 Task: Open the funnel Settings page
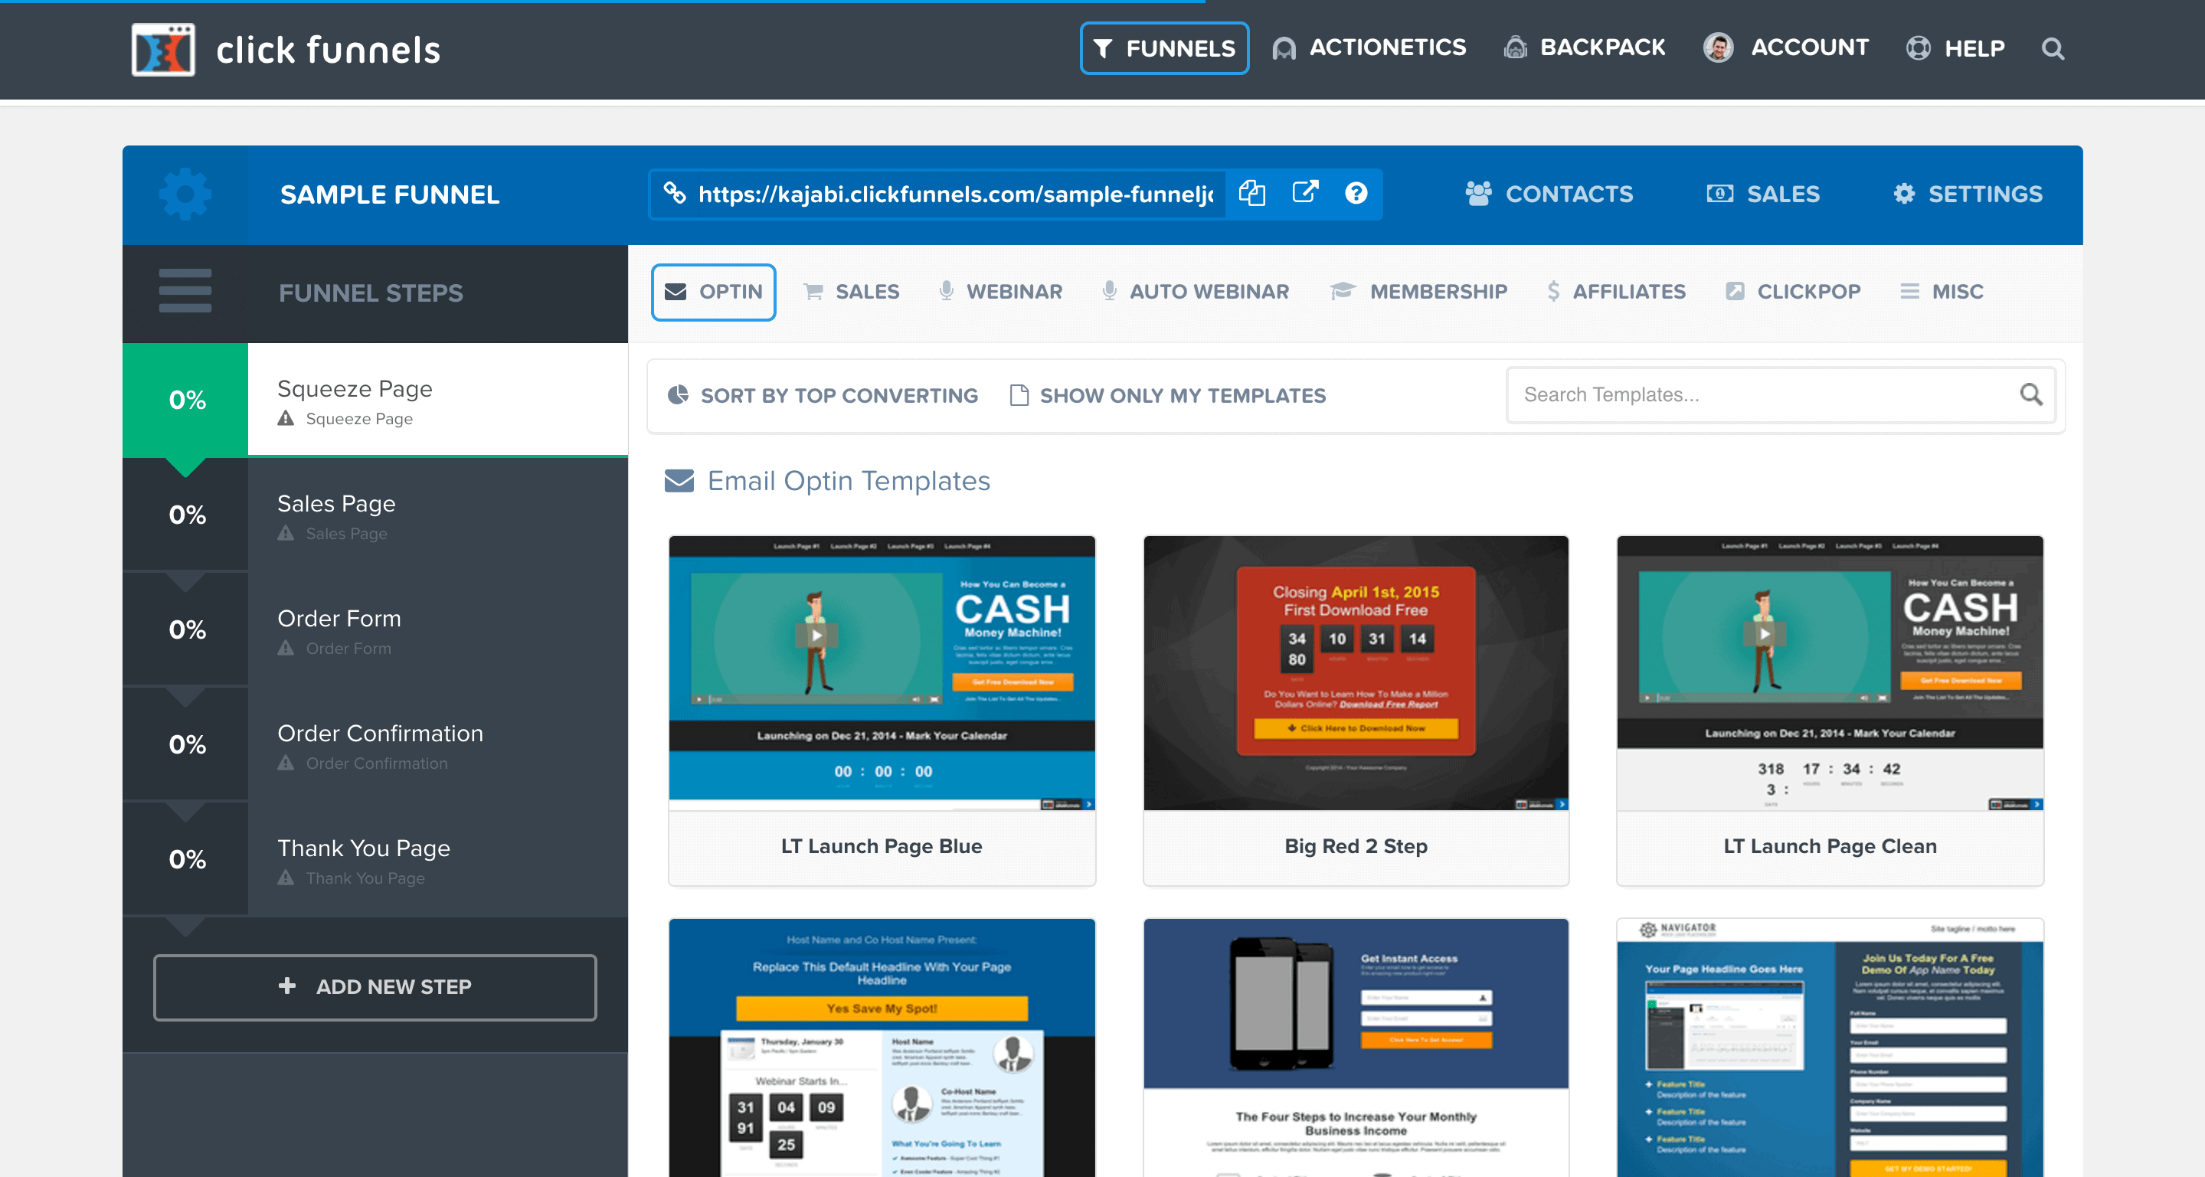tap(1967, 195)
